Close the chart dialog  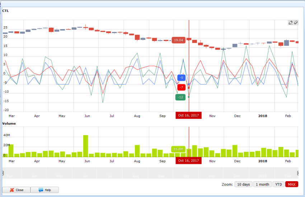16,190
